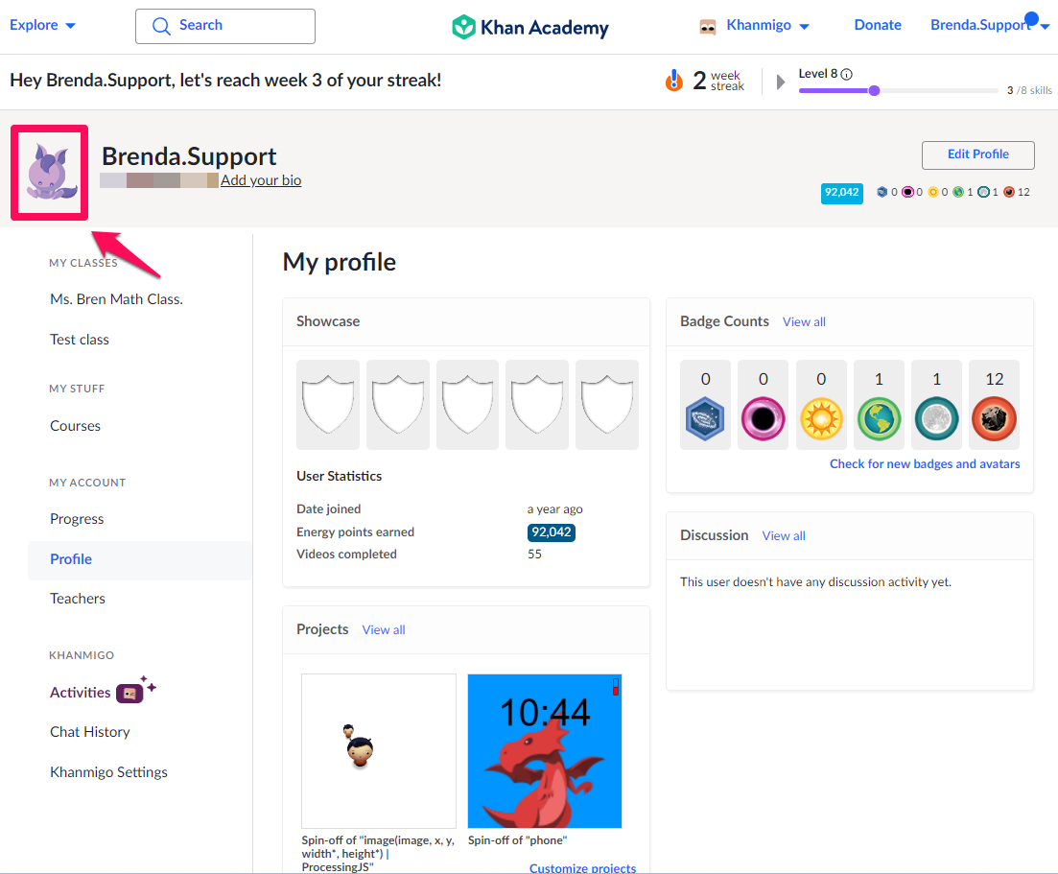1058x874 pixels.
Task: Click the streak flame icon
Action: point(673,81)
